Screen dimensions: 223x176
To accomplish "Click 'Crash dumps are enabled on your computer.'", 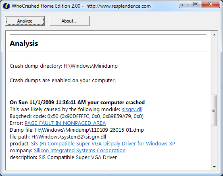I will (63, 81).
